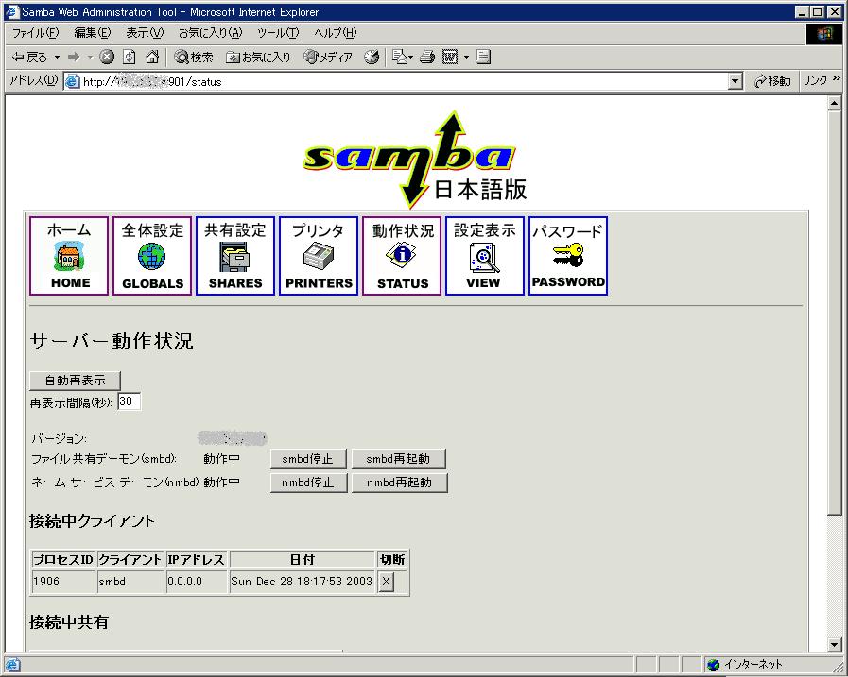Stop smbd with the smbd停止 button

[x=308, y=459]
